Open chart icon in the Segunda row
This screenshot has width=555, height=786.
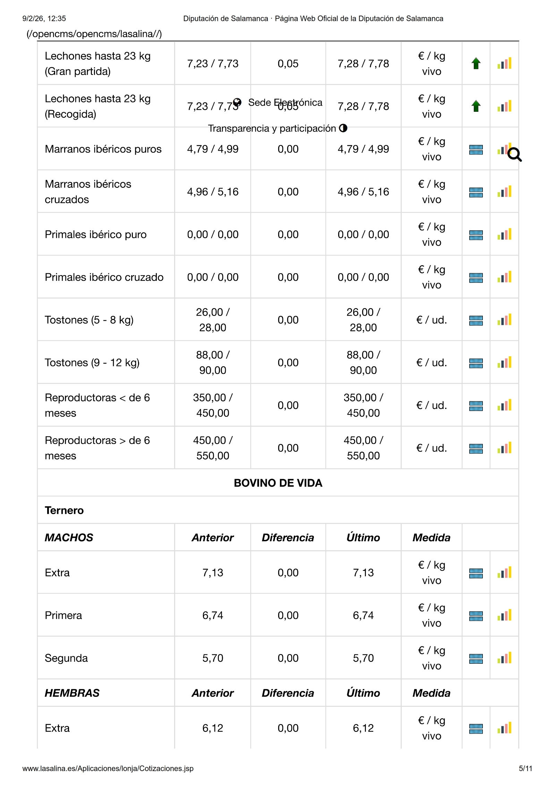pyautogui.click(x=504, y=658)
